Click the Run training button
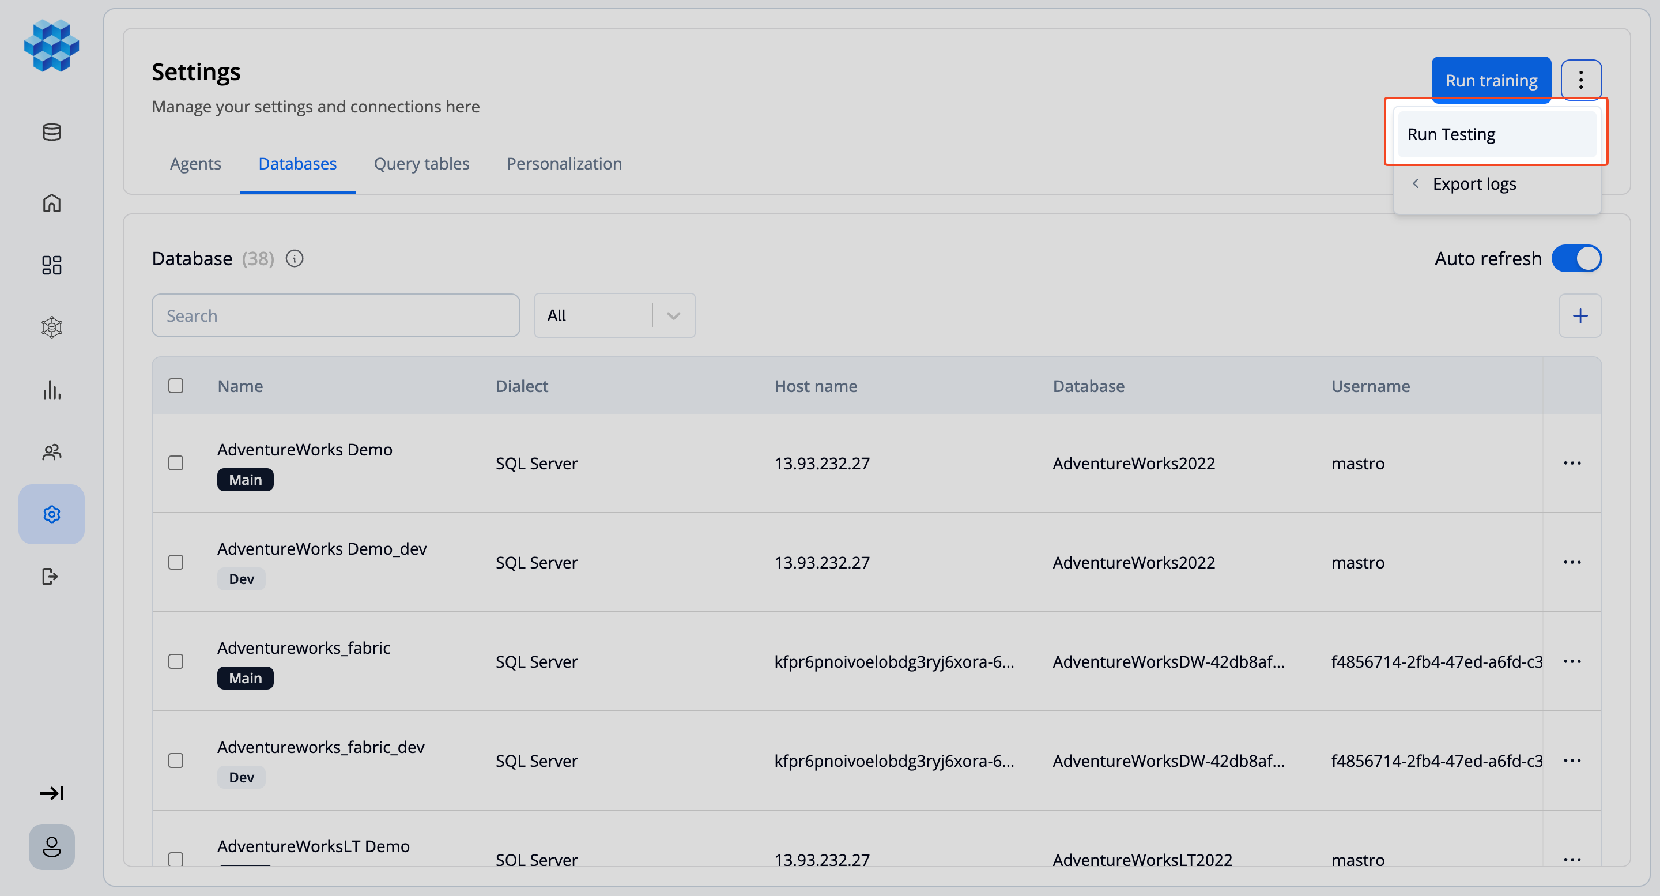The height and width of the screenshot is (896, 1660). coord(1491,80)
